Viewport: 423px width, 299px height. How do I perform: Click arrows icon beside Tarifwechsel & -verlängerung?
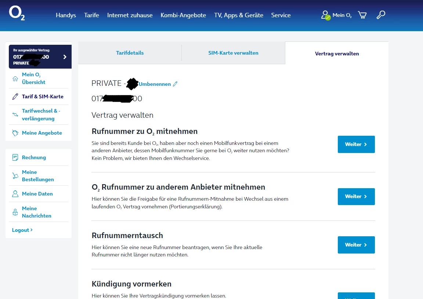[15, 114]
